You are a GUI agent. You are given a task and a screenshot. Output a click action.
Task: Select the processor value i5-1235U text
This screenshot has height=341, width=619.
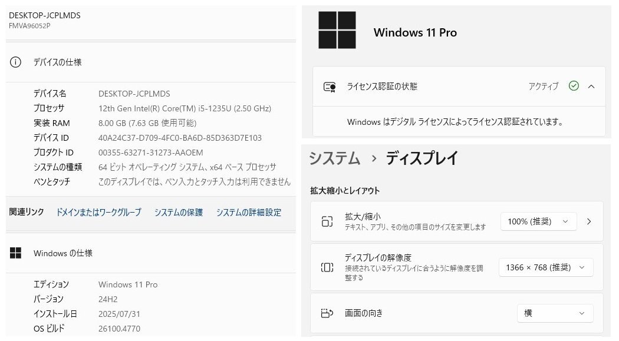click(x=185, y=108)
